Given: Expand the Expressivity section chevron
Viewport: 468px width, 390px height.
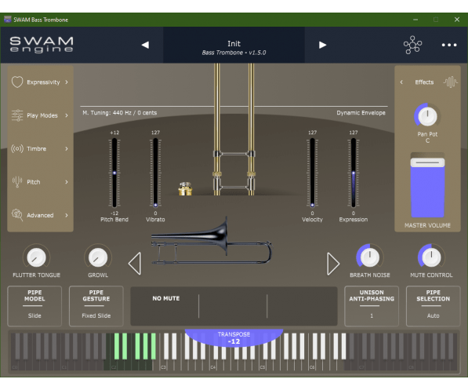Looking at the screenshot, I should [x=67, y=82].
